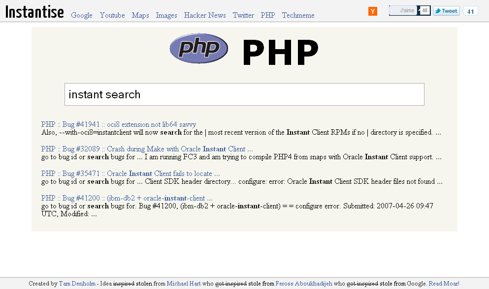The height and width of the screenshot is (289, 489).
Task: Open Bug #32089 Crash during Make result
Action: [147, 149]
